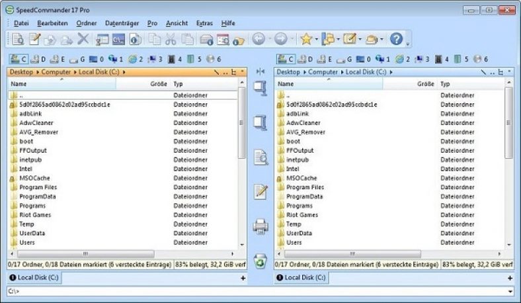Open the command line history dropdown
This screenshot has width=521, height=303.
pyautogui.click(x=510, y=291)
